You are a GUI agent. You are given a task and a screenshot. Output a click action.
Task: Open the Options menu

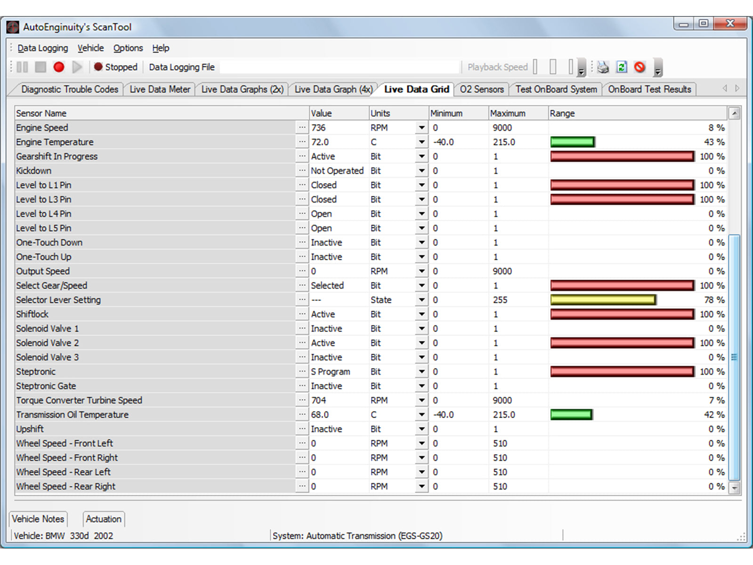point(128,48)
